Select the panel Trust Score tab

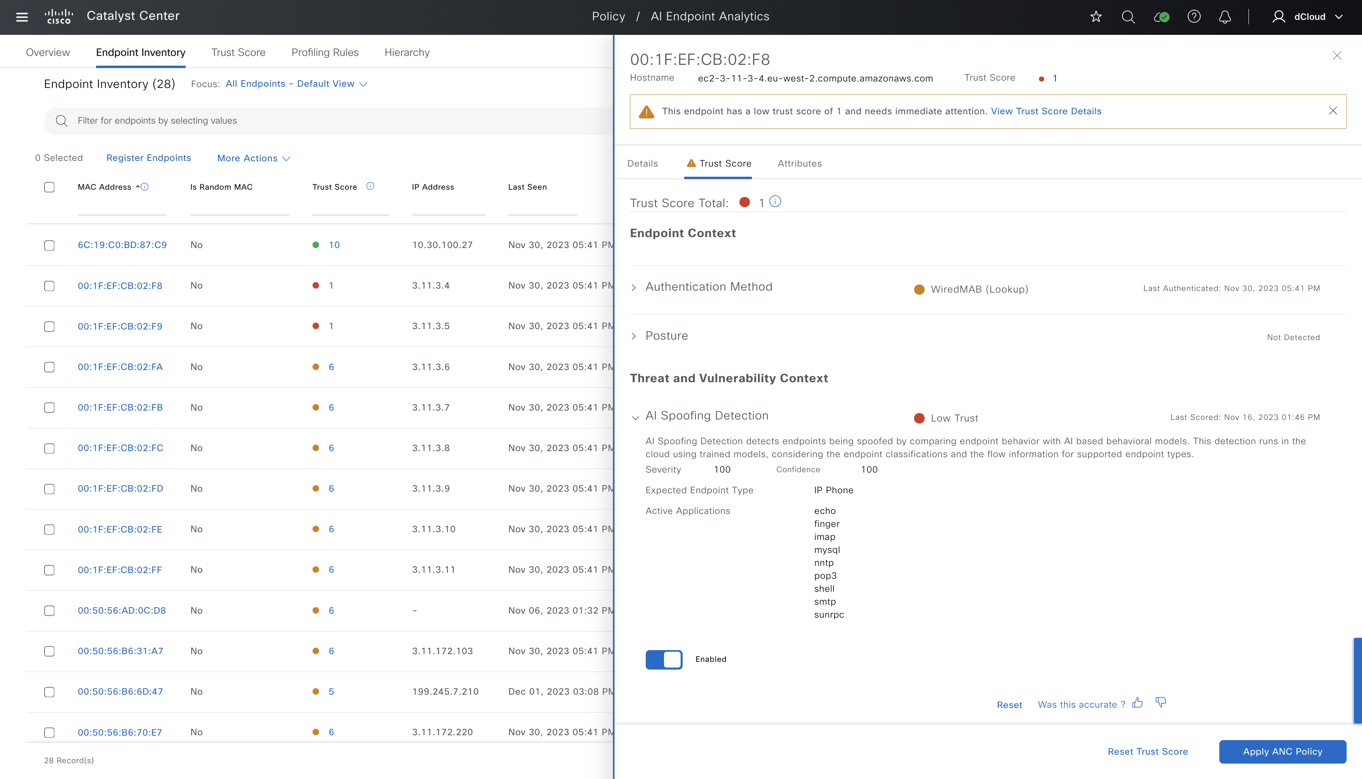718,163
